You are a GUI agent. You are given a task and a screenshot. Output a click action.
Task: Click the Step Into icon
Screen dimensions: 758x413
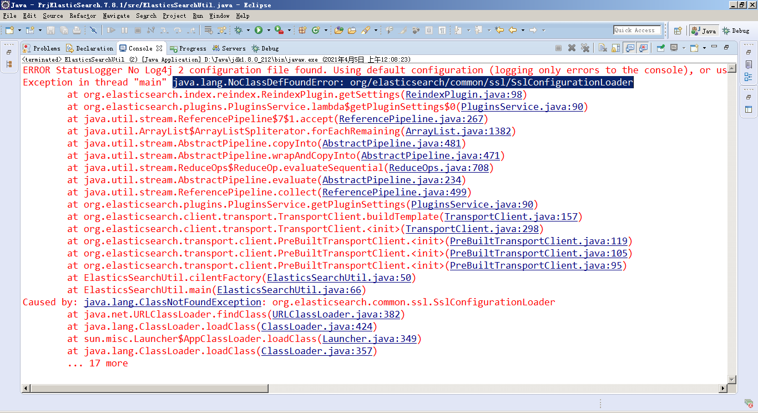(164, 30)
